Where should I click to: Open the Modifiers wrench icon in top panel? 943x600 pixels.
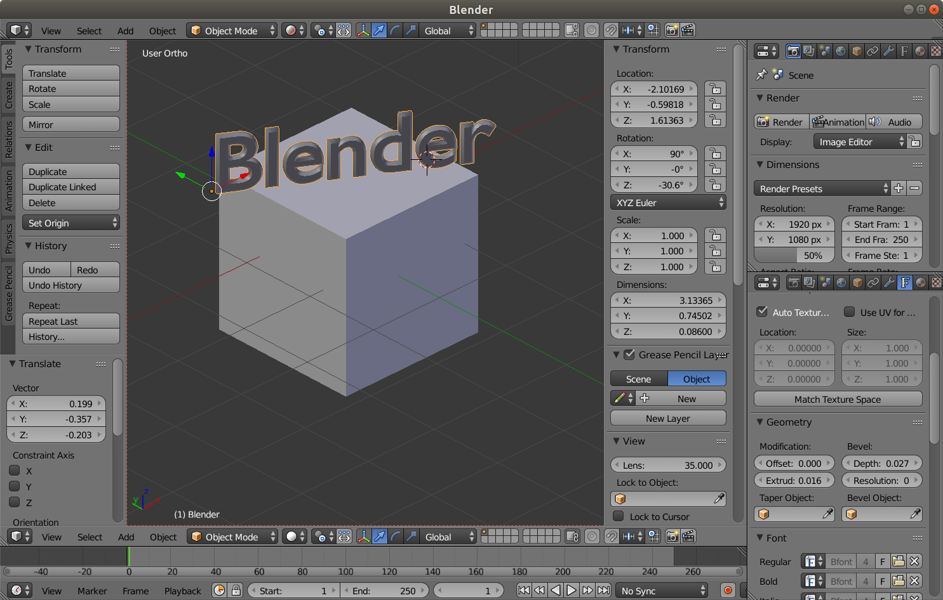click(x=888, y=51)
